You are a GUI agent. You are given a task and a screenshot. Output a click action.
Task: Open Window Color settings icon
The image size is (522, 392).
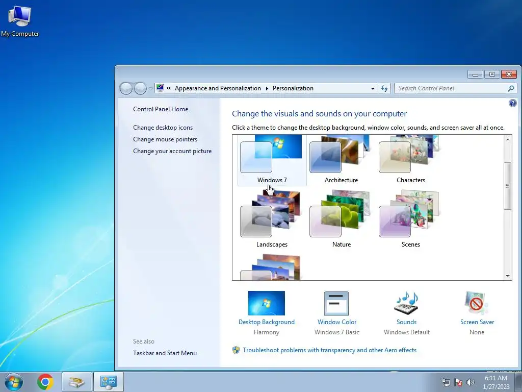336,303
